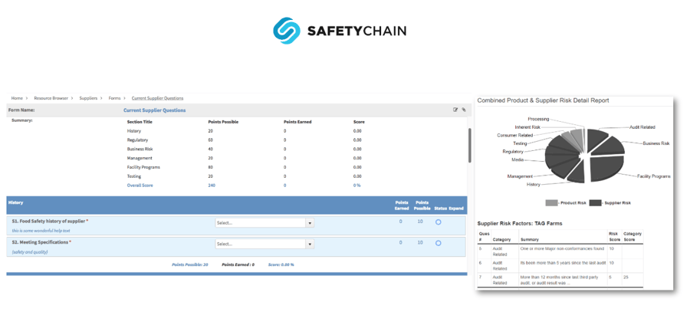Click the Processing pie chart label
The image size is (690, 335).
538,119
